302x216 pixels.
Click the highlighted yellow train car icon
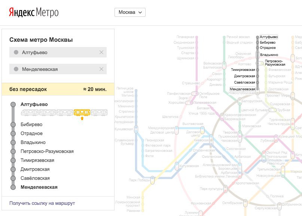pyautogui.click(x=82, y=112)
